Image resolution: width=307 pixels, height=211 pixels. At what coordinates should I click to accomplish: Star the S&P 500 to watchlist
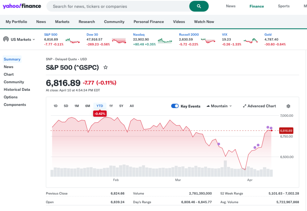[106, 68]
